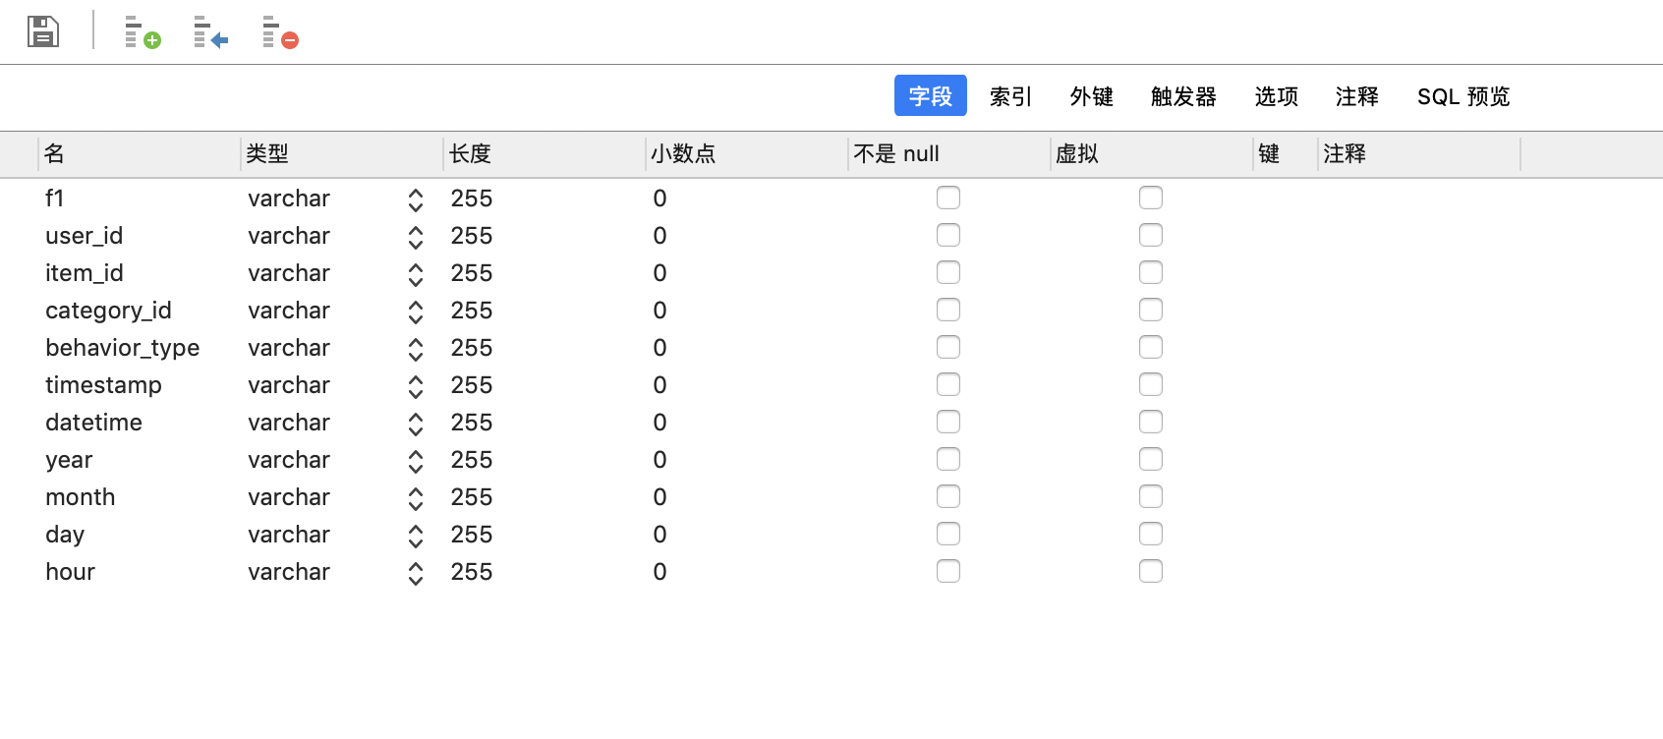The height and width of the screenshot is (739, 1663).
Task: Open the type dropdown for timestamp
Action: pos(416,386)
